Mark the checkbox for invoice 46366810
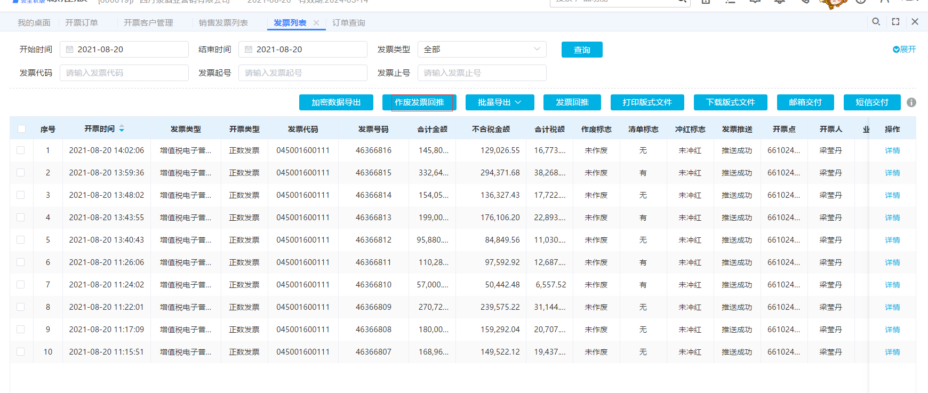This screenshot has height=393, width=928. point(21,285)
